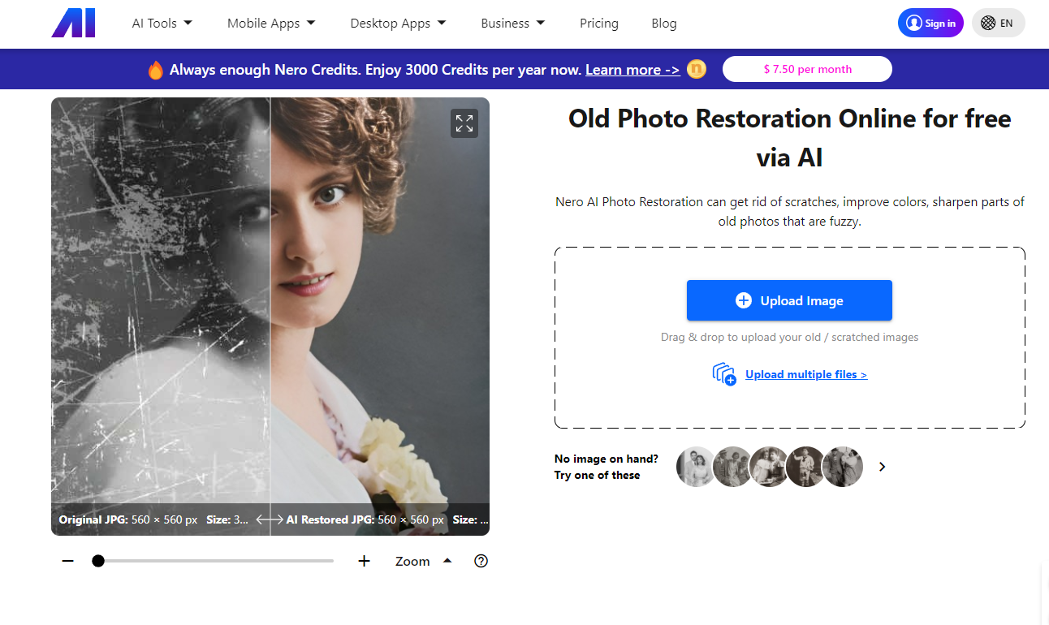The height and width of the screenshot is (625, 1049).
Task: Click the 'Drag & drop to upload' text
Action: tap(789, 337)
